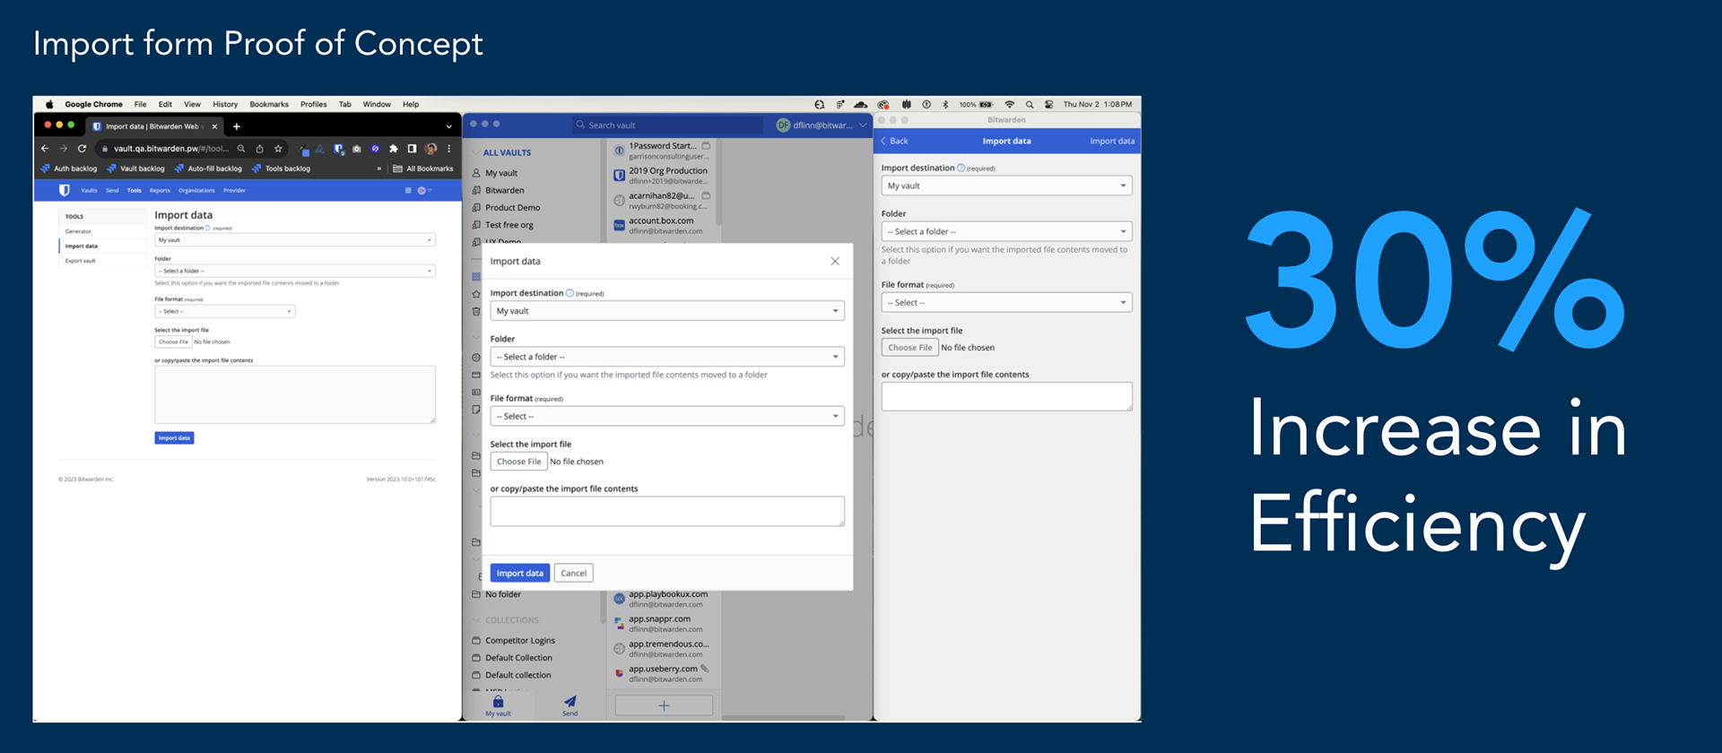This screenshot has height=753, width=1722.
Task: Click paste contents textarea in extension panel
Action: click(x=1006, y=396)
